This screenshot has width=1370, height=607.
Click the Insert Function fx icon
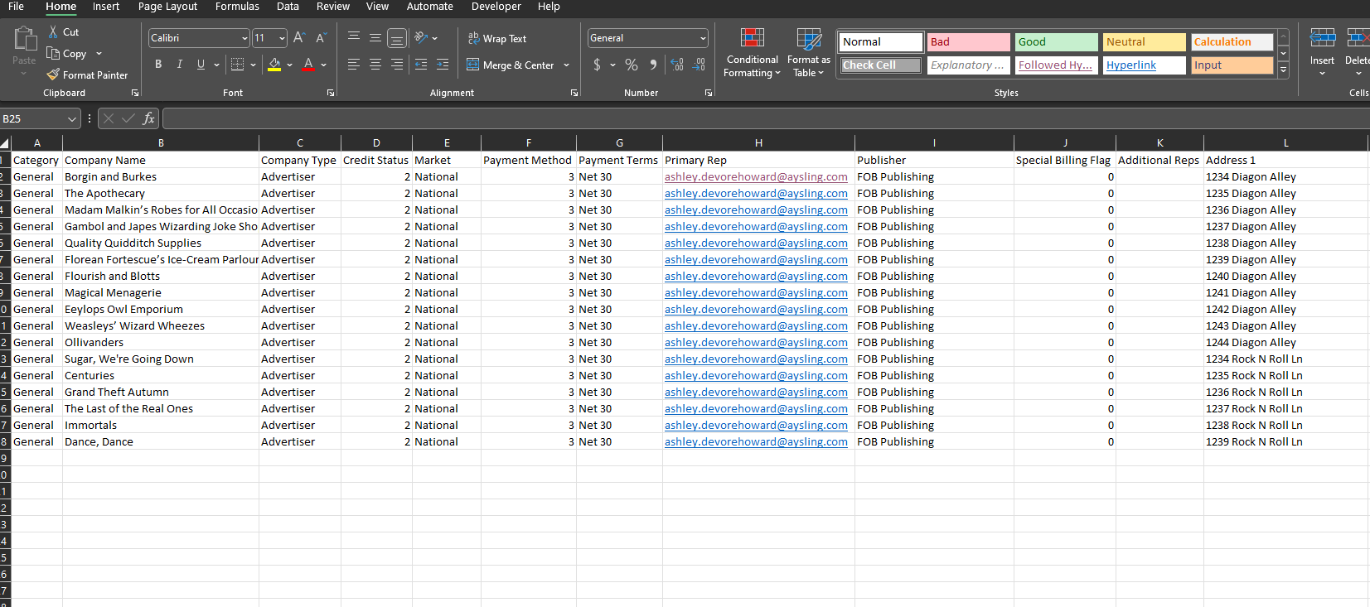click(148, 118)
